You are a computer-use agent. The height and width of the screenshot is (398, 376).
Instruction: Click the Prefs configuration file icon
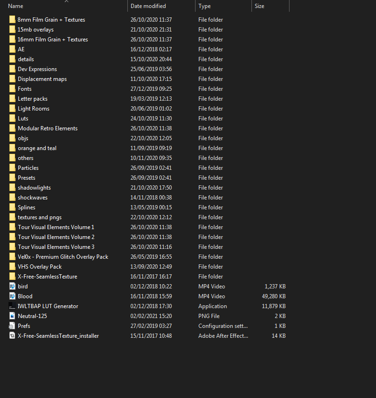[12, 326]
